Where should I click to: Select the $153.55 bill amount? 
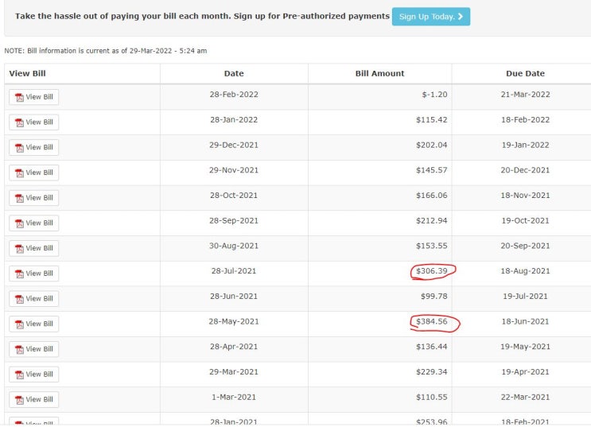(432, 246)
